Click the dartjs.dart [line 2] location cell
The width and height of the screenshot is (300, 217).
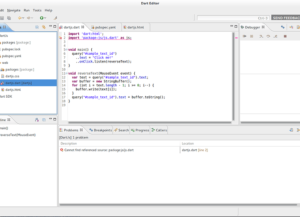click(195, 150)
